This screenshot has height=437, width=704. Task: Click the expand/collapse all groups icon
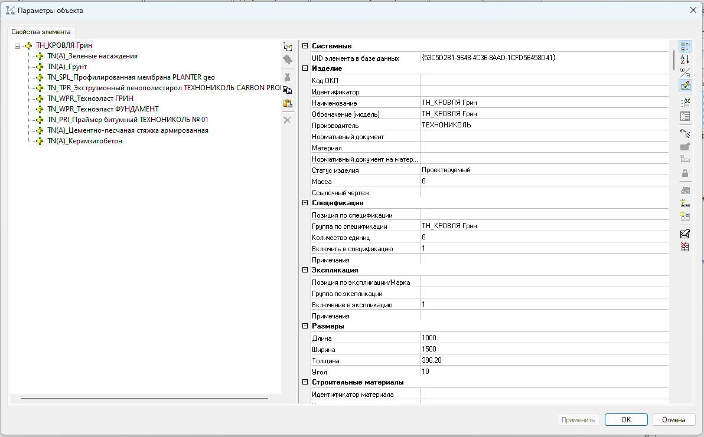(x=685, y=73)
